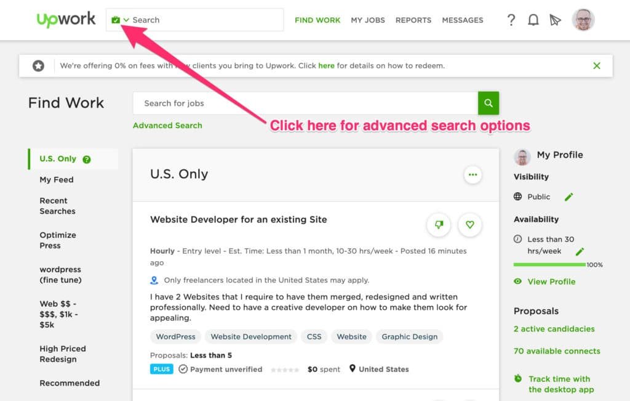Dismiss the 0% fees banner
630x401 pixels.
(x=596, y=66)
